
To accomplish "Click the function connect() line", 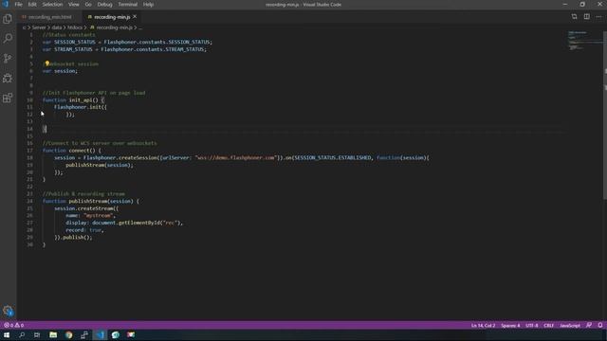I will 72,151.
